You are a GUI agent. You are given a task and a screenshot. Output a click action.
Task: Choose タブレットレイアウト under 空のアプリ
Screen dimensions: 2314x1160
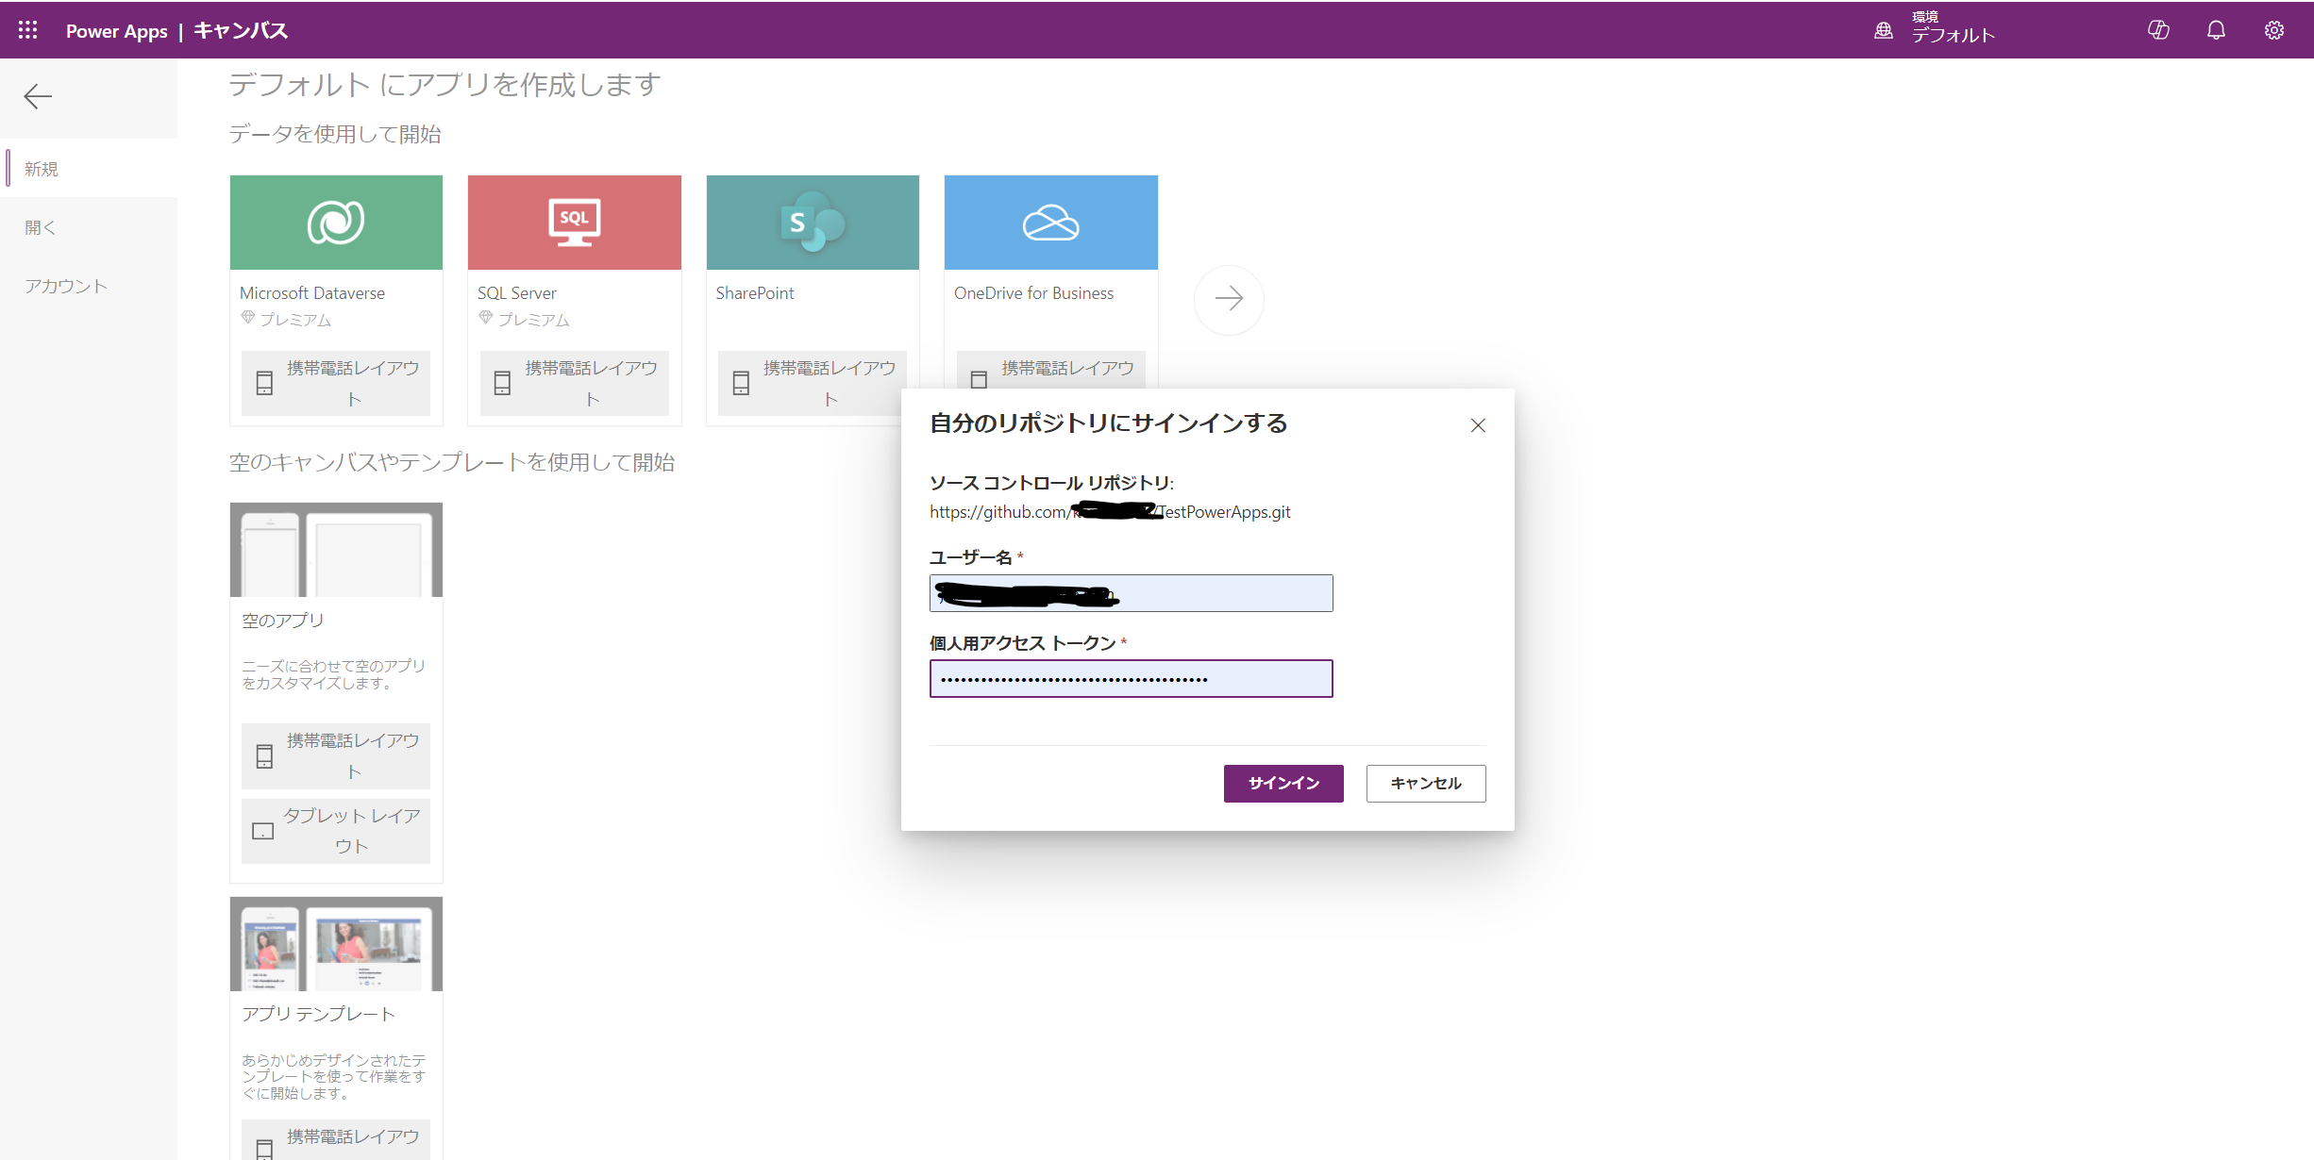point(335,831)
